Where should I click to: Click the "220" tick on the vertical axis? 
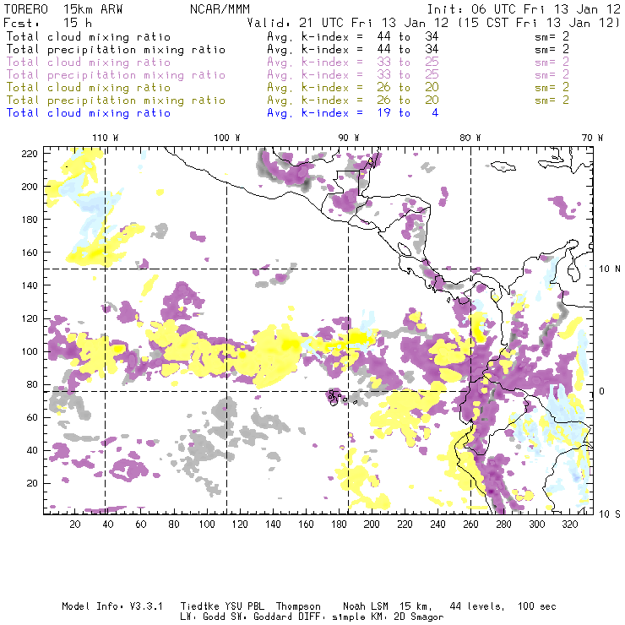pyautogui.click(x=29, y=154)
